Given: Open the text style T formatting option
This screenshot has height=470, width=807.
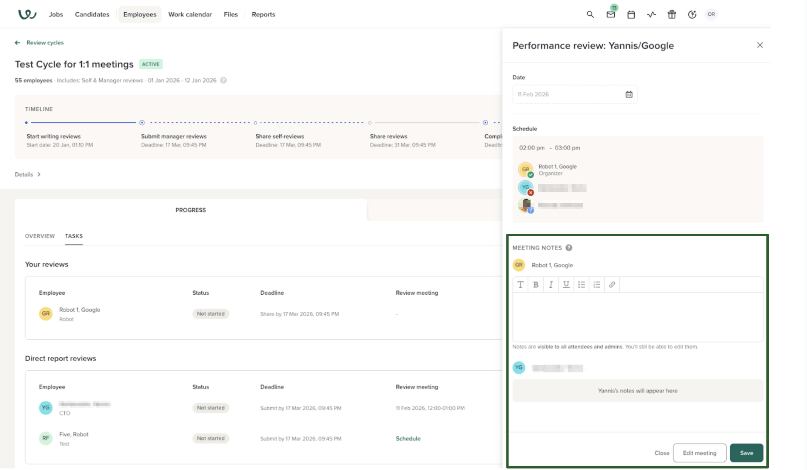Looking at the screenshot, I should tap(520, 284).
